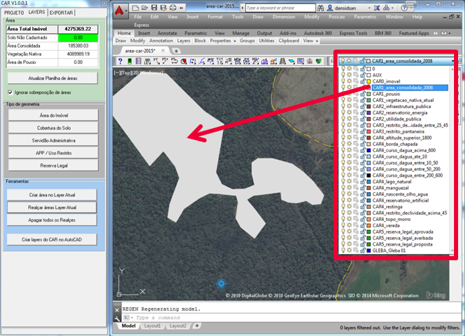Expand hidden ribbon tabs double arrow
Image resolution: width=465 pixels, height=336 pixels.
tap(435, 33)
